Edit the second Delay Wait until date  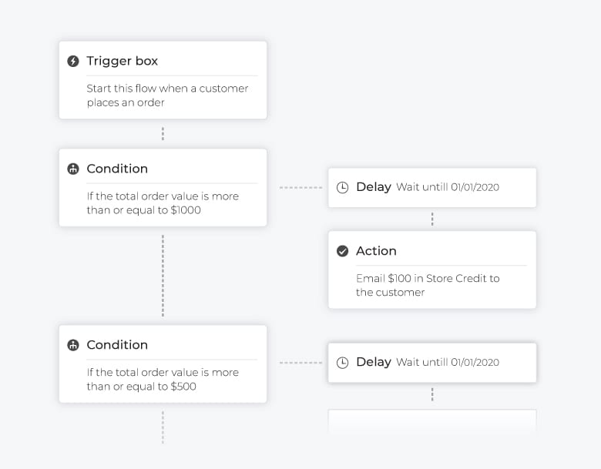[x=448, y=363]
